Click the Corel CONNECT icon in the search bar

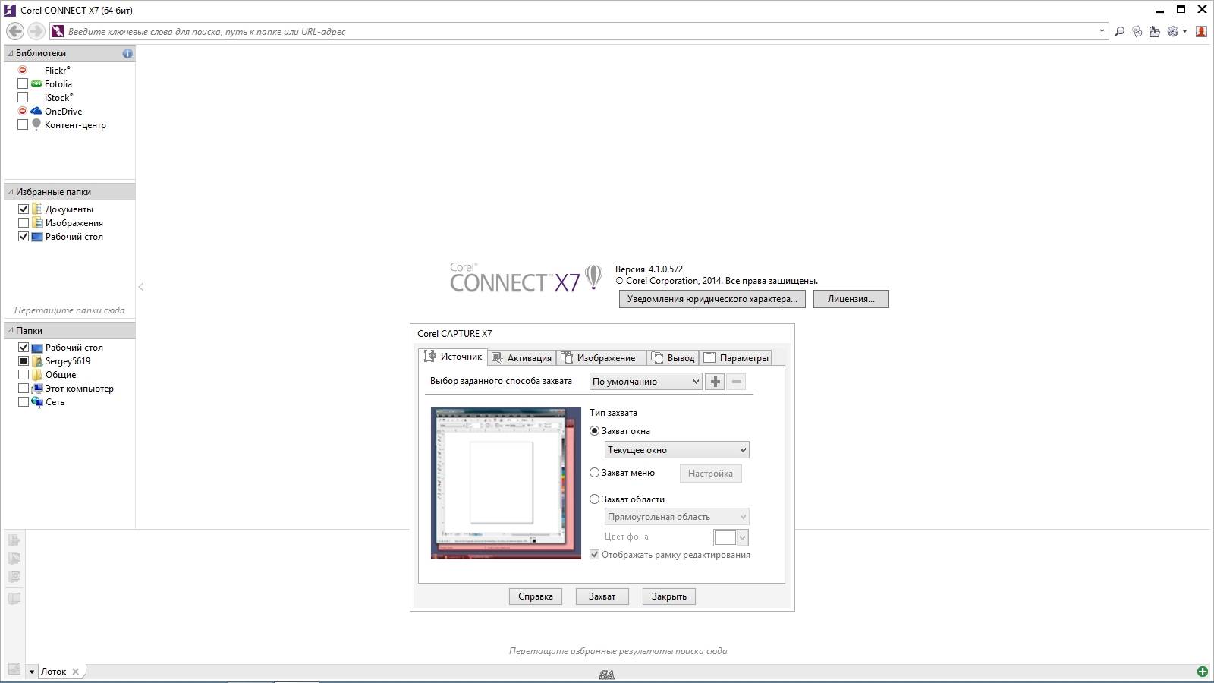tap(58, 31)
